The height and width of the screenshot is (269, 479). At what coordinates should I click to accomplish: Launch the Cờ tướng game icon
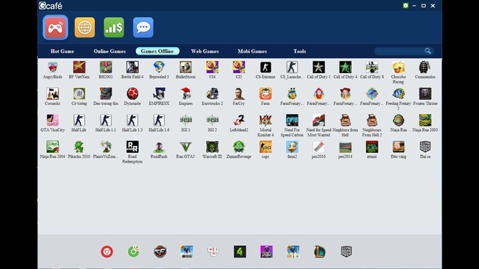[x=79, y=94]
